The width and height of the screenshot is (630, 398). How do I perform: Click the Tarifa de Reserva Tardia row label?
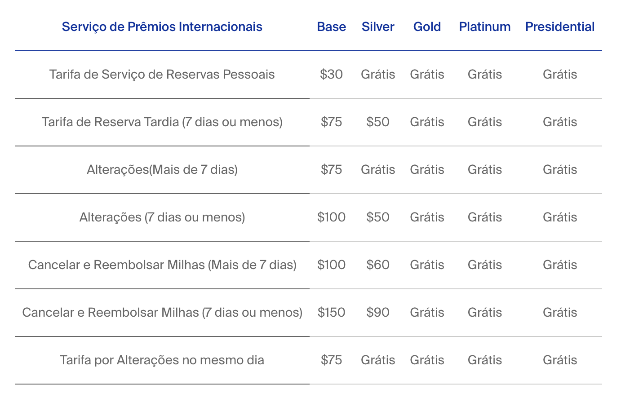click(162, 122)
